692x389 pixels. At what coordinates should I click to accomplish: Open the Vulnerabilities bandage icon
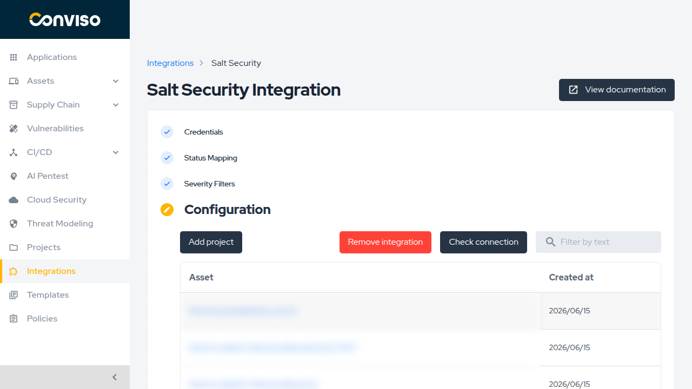pyautogui.click(x=14, y=129)
